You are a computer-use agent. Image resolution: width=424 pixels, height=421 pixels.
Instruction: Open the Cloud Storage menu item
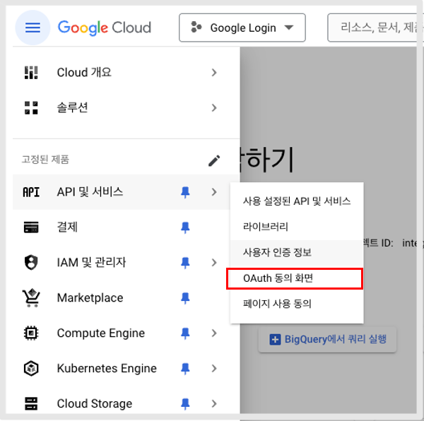(95, 403)
